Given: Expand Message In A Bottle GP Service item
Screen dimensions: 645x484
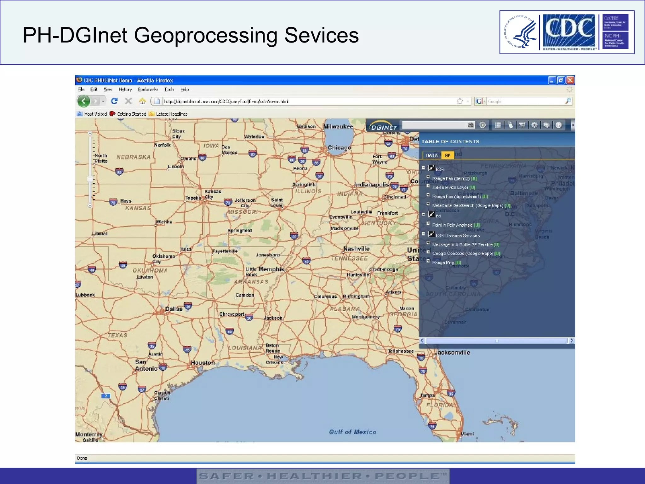Looking at the screenshot, I should click(428, 243).
